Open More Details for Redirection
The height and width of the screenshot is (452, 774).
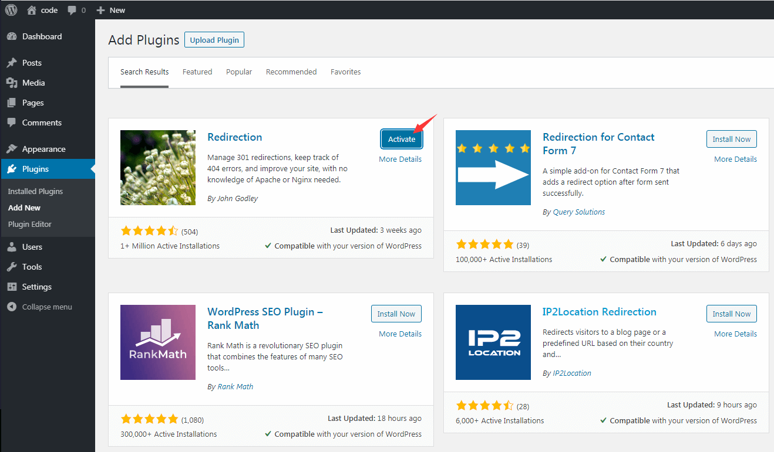tap(400, 159)
